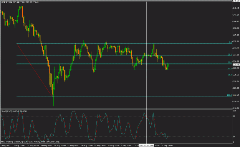Click the stochastic 20 level scale value
The image size is (240, 147).
click(x=234, y=137)
